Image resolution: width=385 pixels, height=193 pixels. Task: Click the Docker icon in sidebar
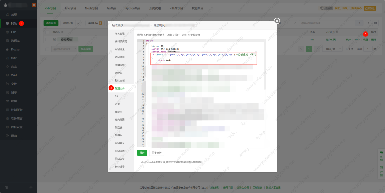coord(8,49)
